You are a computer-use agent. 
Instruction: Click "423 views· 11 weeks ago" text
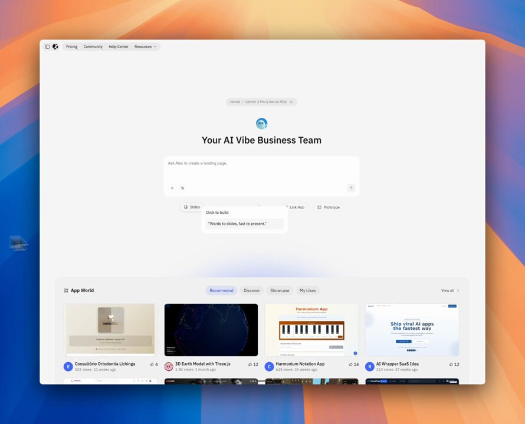pos(96,369)
